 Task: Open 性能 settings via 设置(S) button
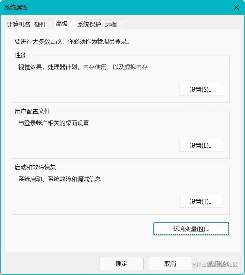point(201,89)
